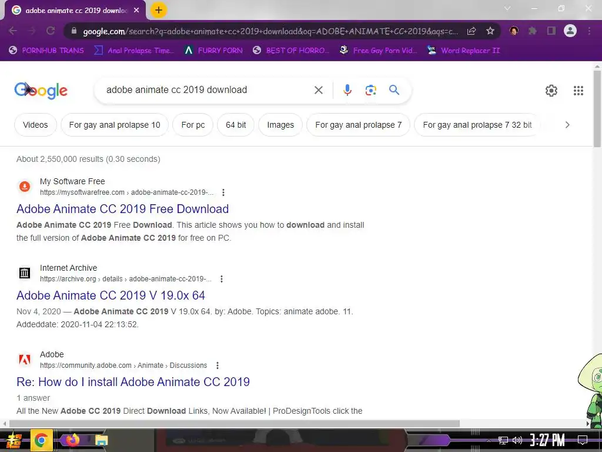Click the horizontal scrollbar thumb
602x452 pixels.
[234, 424]
